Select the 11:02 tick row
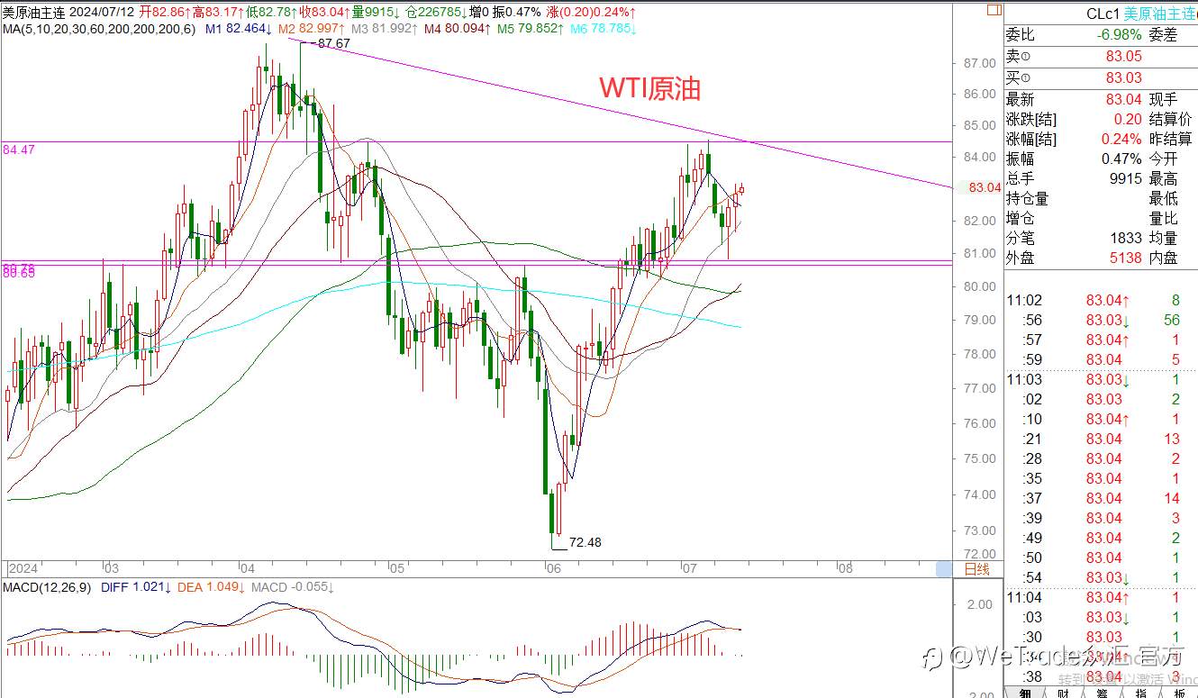This screenshot has width=1198, height=698. pos(1102,300)
